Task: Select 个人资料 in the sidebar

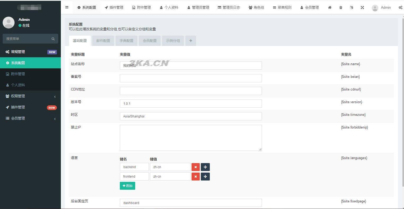Action: pos(30,85)
